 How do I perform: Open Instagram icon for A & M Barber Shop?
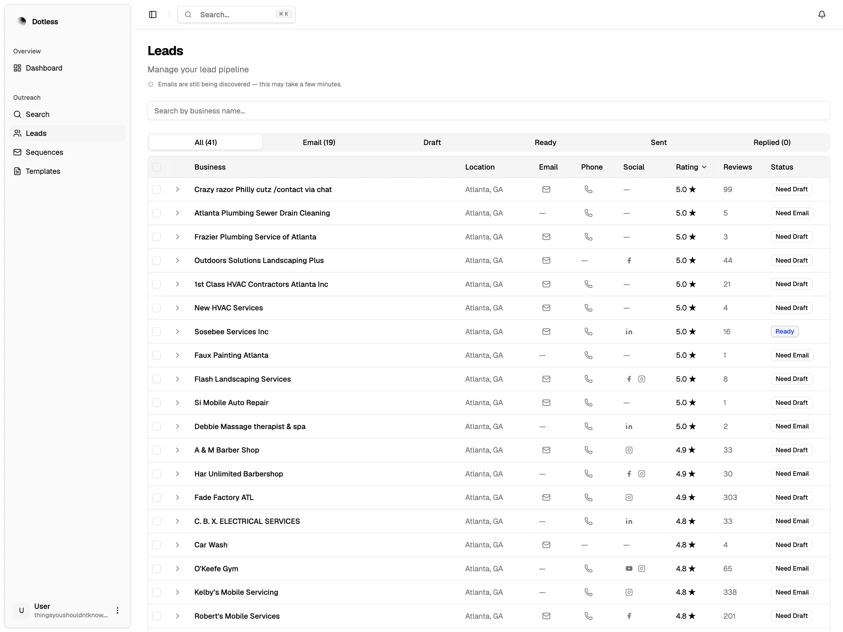[629, 450]
